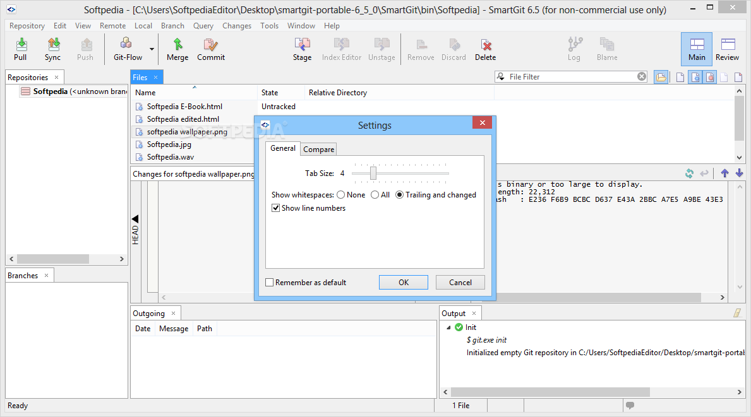Screen dimensions: 751x417
Task: Switch to the Review perspective
Action: point(728,49)
